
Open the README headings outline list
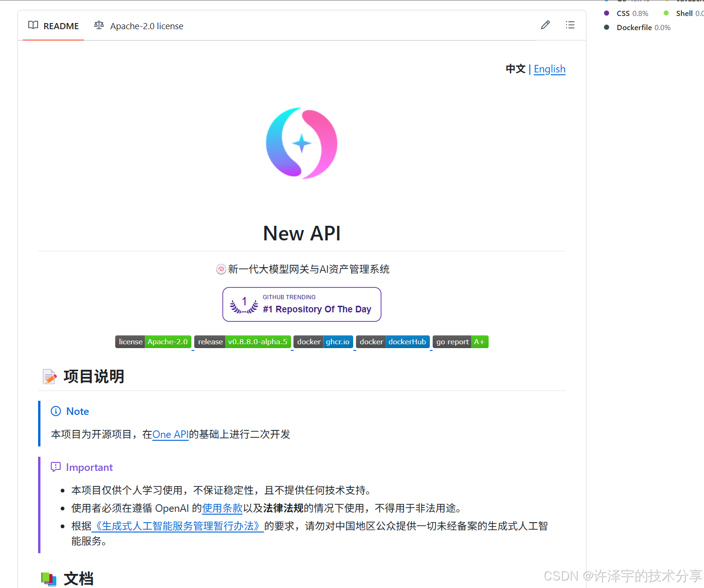(570, 25)
